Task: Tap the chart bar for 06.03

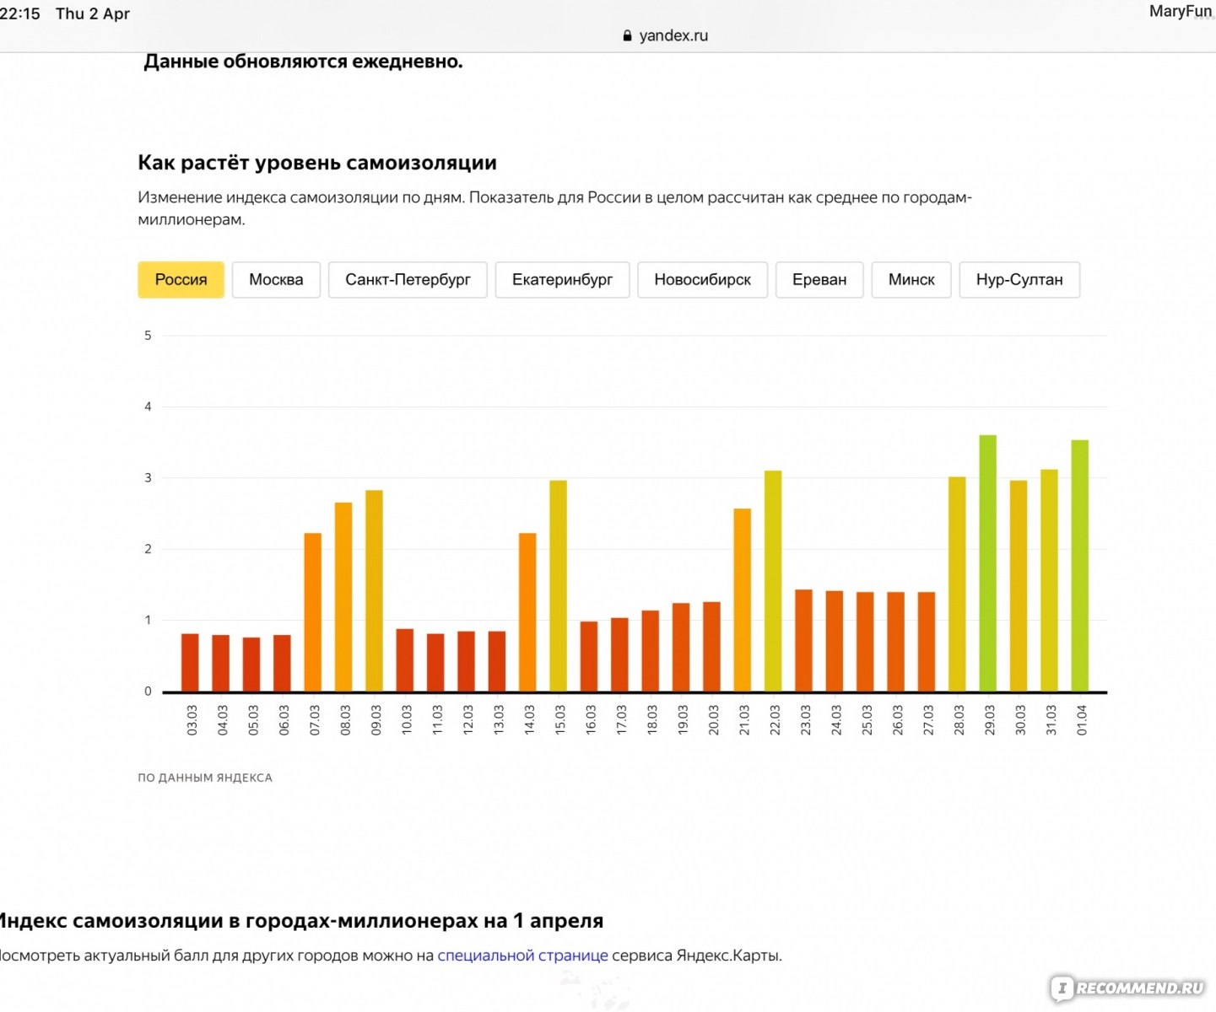Action: point(282,663)
